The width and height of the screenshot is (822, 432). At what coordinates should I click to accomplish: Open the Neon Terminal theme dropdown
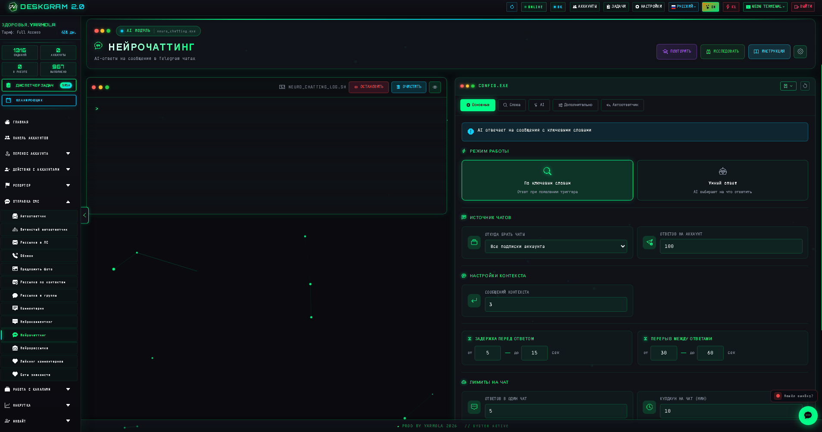(765, 7)
